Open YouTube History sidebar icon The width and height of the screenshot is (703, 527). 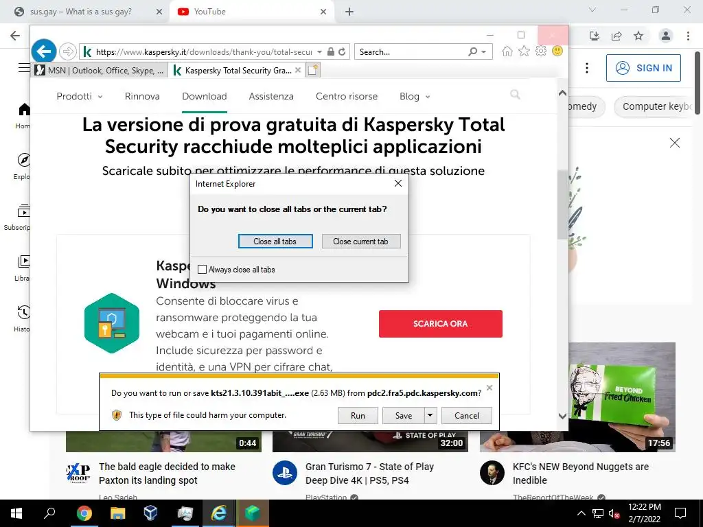[x=24, y=312]
